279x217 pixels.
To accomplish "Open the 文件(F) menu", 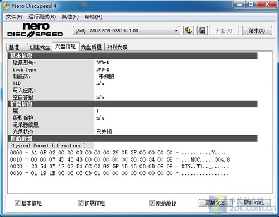I will click(x=14, y=17).
